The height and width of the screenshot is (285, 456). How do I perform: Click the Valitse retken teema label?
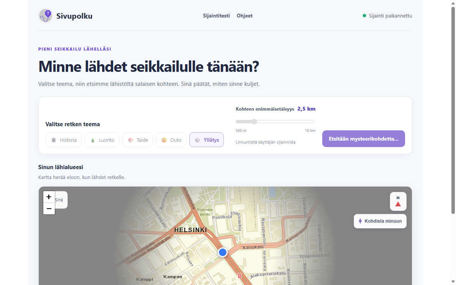(73, 124)
